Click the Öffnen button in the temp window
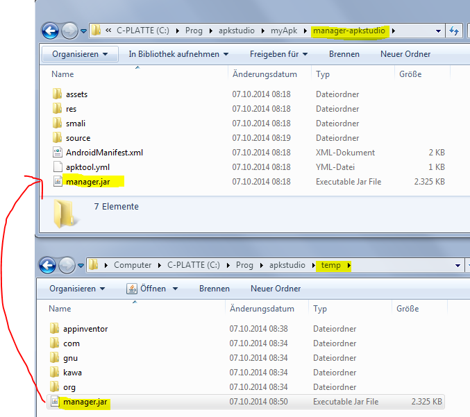 click(152, 289)
